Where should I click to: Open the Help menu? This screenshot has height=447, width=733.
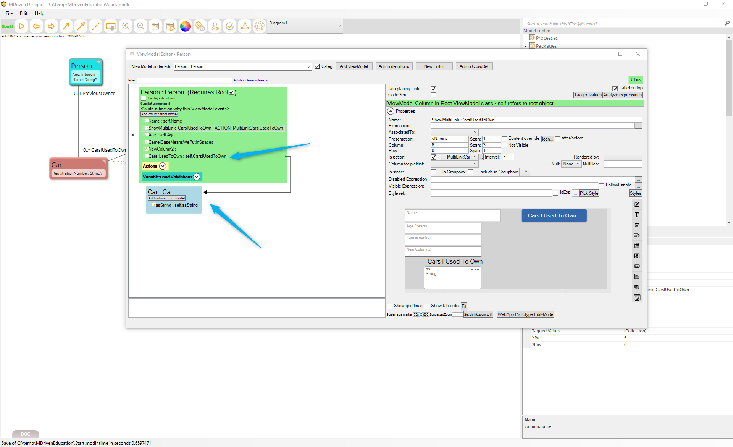[x=39, y=13]
